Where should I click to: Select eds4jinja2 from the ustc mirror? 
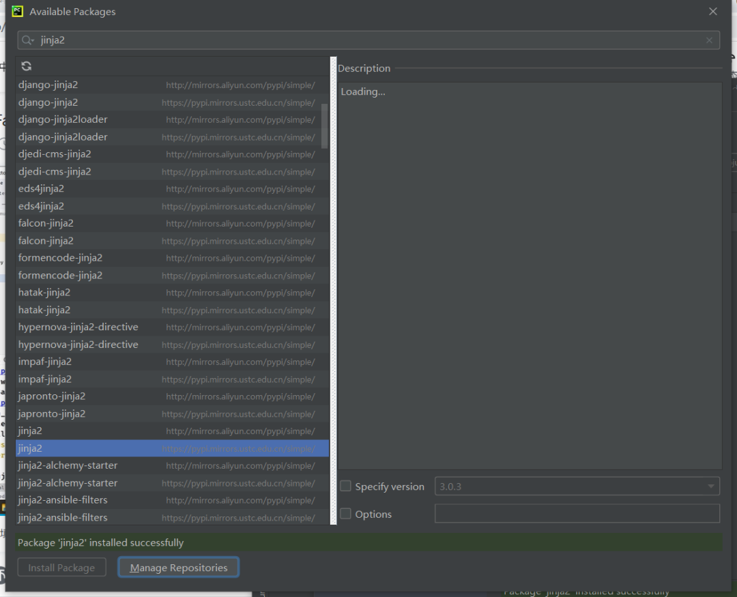(172, 206)
